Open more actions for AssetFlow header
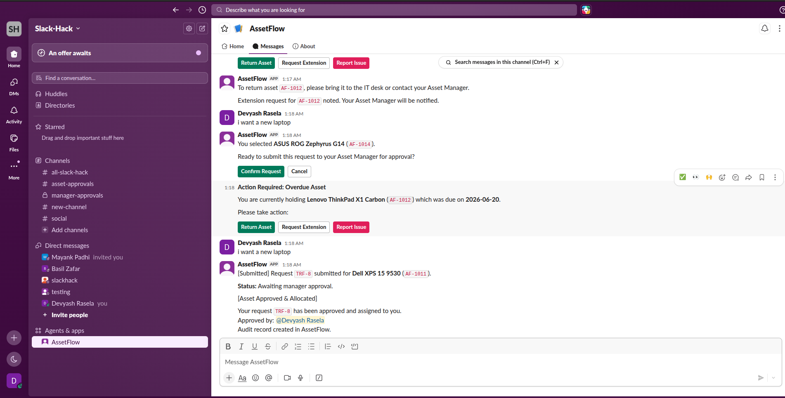The image size is (785, 398). (x=779, y=28)
